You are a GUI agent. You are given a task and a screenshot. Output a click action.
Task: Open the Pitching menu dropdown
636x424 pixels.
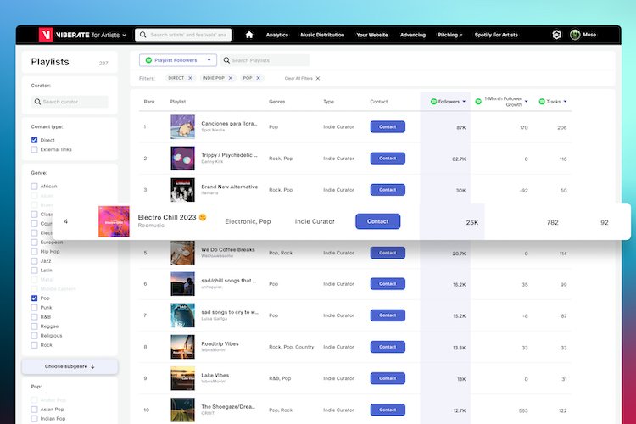click(x=449, y=35)
